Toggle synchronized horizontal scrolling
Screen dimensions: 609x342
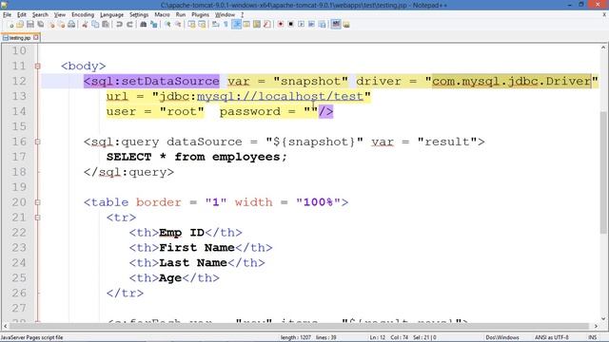202,25
